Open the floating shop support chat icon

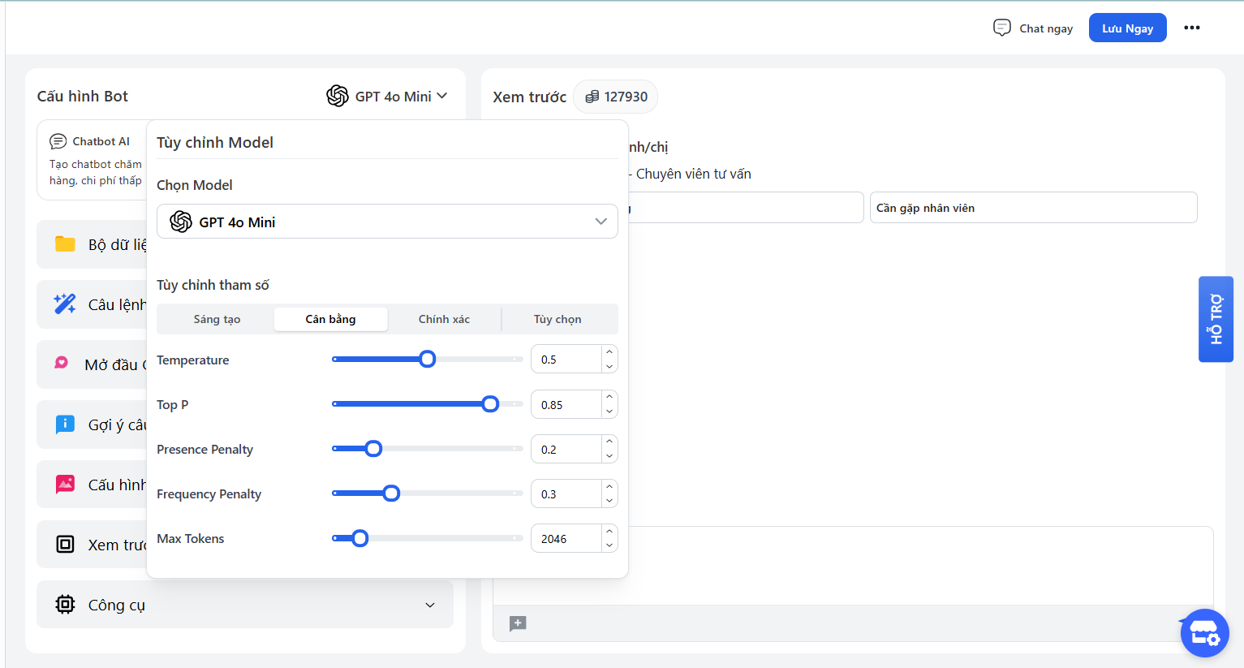pos(1204,633)
